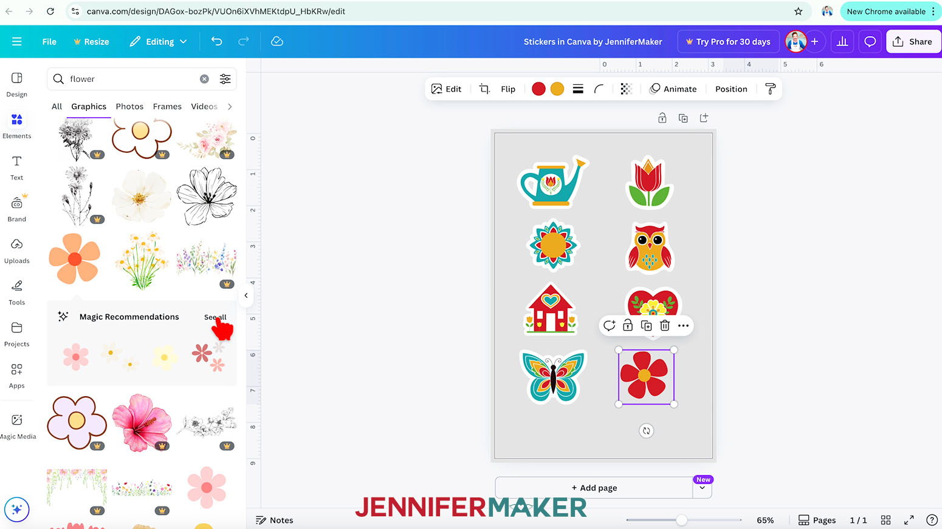
Task: Open the Position panel
Action: (x=731, y=89)
